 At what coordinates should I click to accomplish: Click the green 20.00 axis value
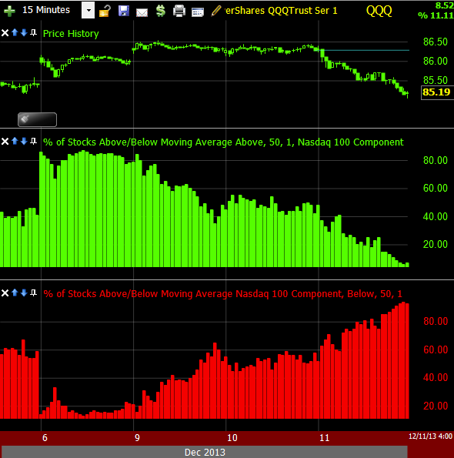coord(436,244)
